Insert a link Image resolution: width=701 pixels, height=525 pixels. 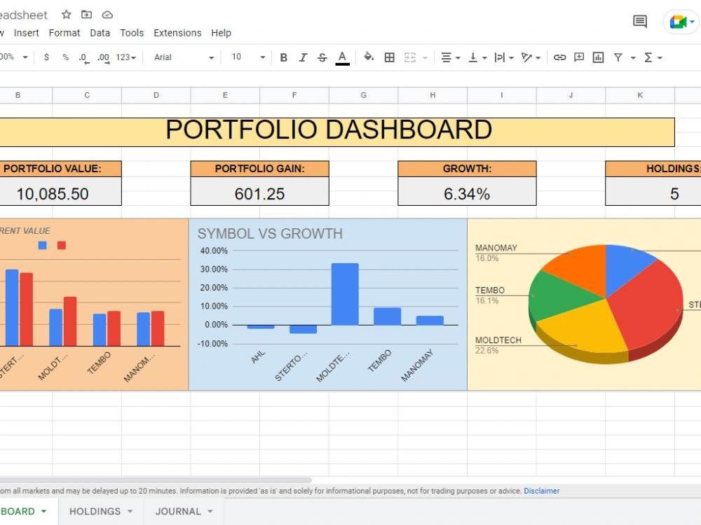click(559, 57)
